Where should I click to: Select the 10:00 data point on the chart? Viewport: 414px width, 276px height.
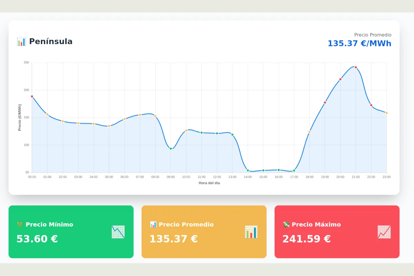186,130
